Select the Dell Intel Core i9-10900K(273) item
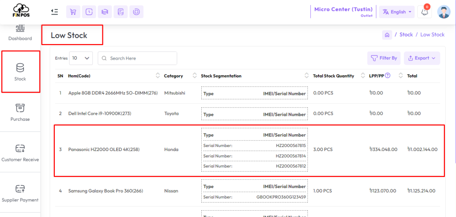 click(100, 114)
